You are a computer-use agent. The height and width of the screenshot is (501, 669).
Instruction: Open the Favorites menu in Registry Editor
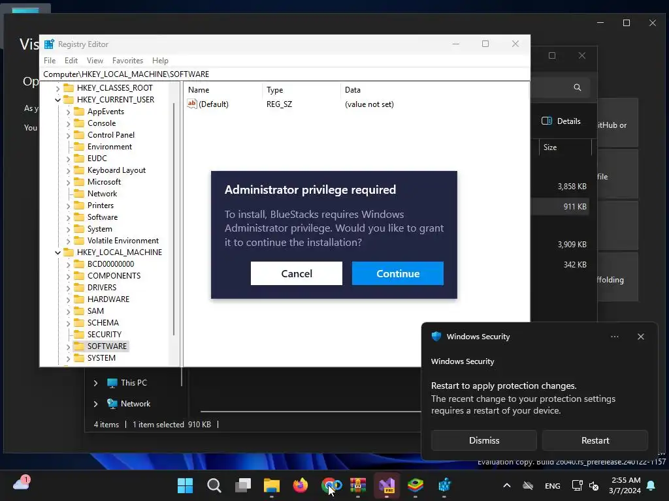coord(127,61)
